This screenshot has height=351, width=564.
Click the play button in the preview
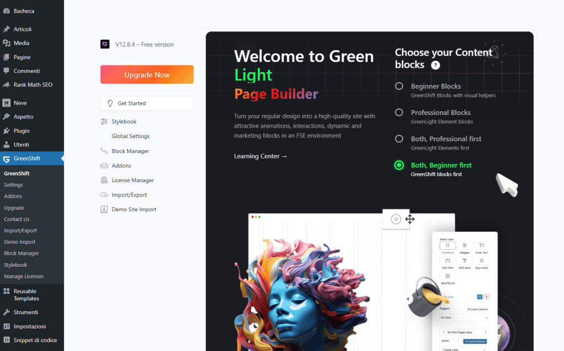click(x=395, y=219)
